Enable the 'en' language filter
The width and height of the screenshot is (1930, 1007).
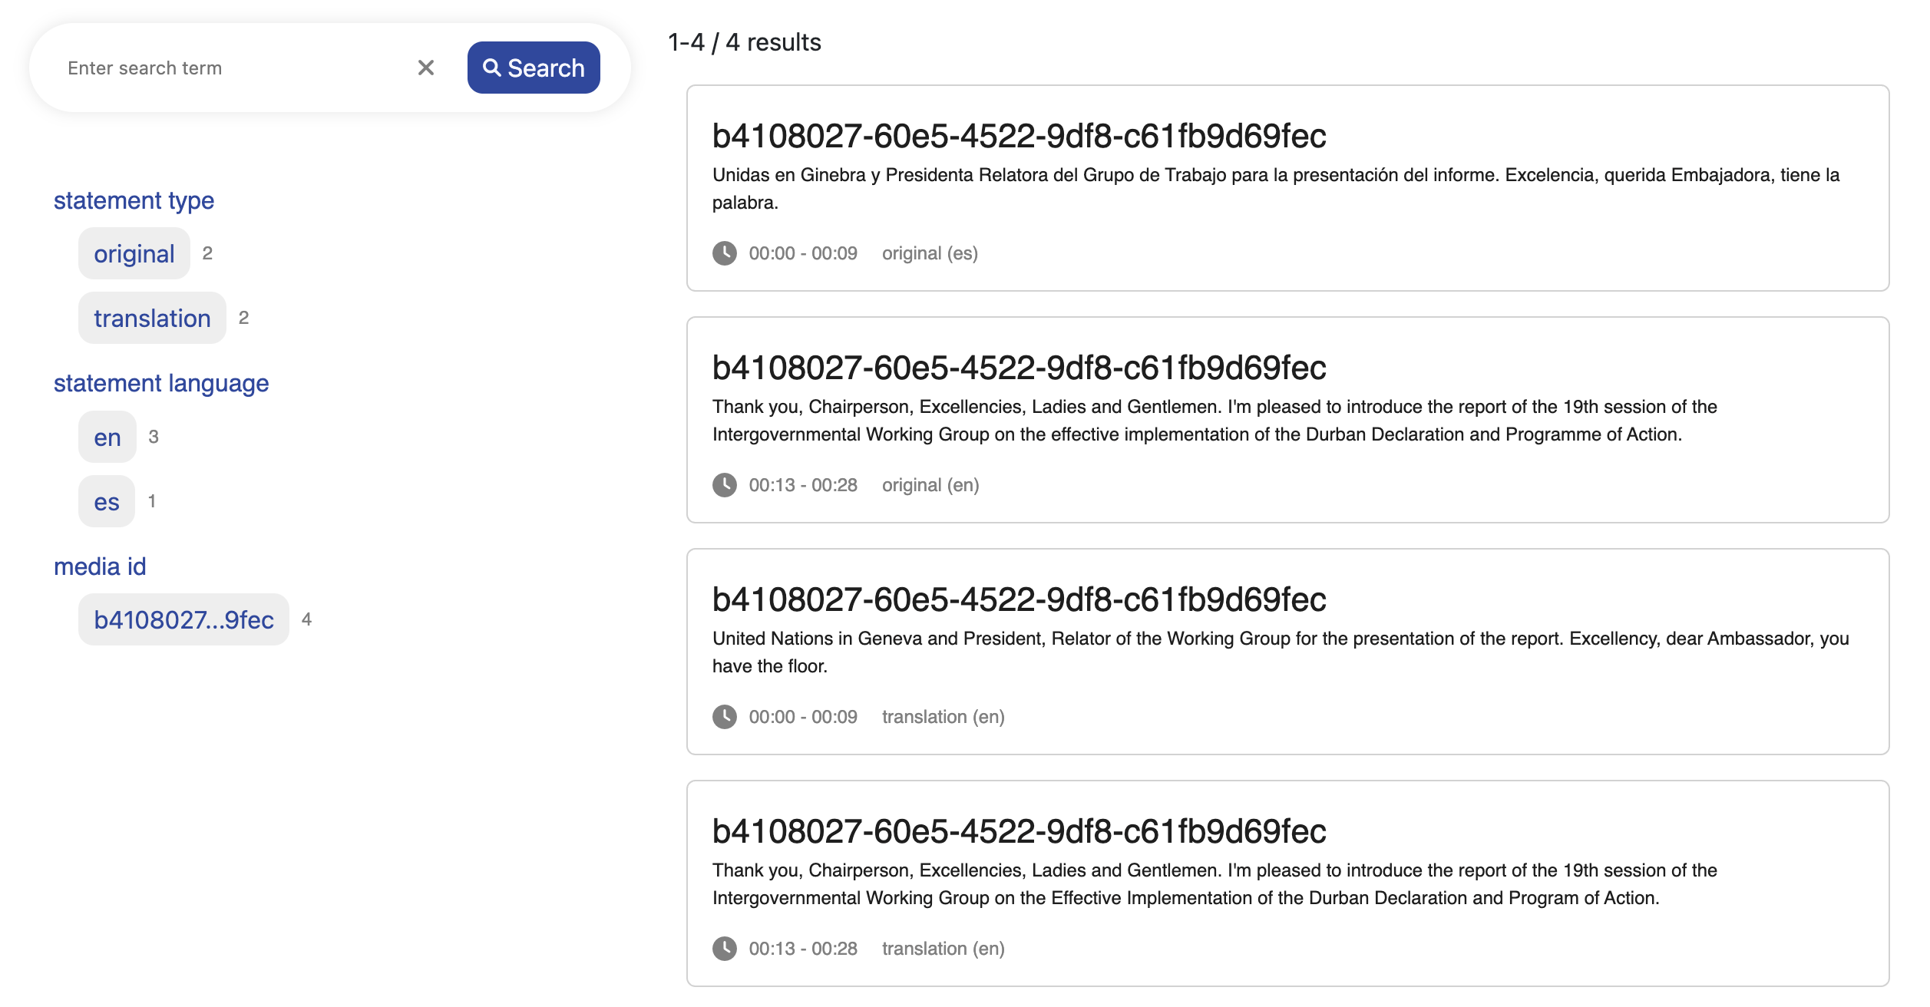coord(107,437)
